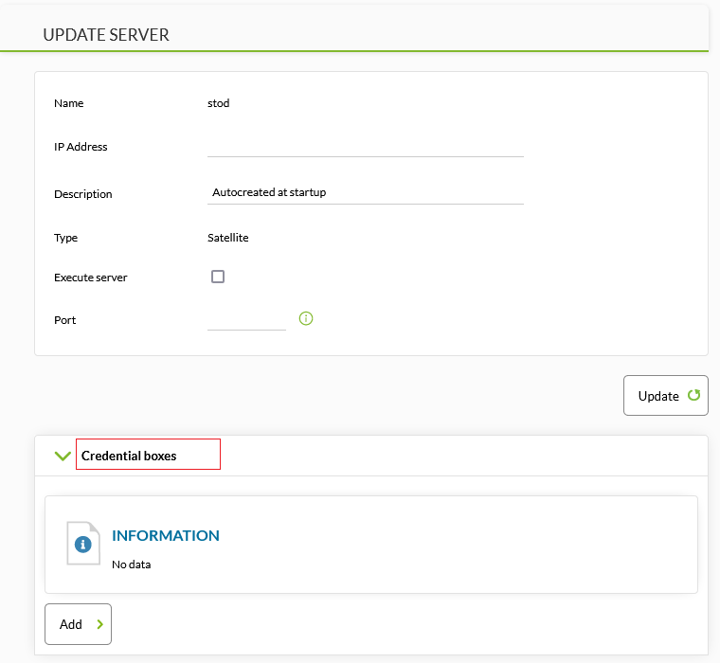Click into the Description text field
720x663 pixels.
pyautogui.click(x=365, y=192)
